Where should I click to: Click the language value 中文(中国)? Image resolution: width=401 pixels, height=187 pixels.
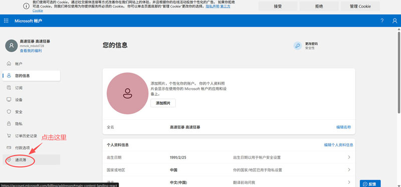pyautogui.click(x=178, y=182)
